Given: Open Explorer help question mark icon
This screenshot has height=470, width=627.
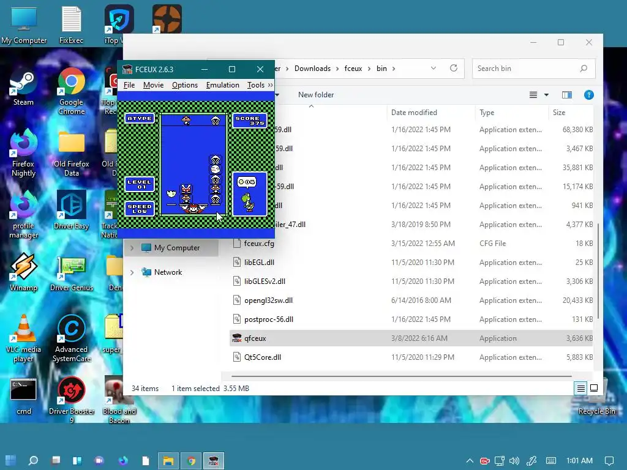Looking at the screenshot, I should [x=588, y=95].
